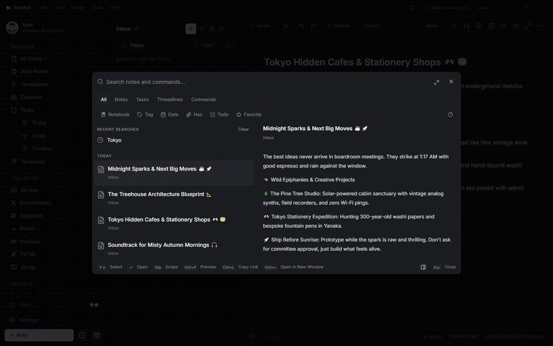Image resolution: width=553 pixels, height=346 pixels.
Task: Switch to the Threadlines search tab
Action: [170, 100]
